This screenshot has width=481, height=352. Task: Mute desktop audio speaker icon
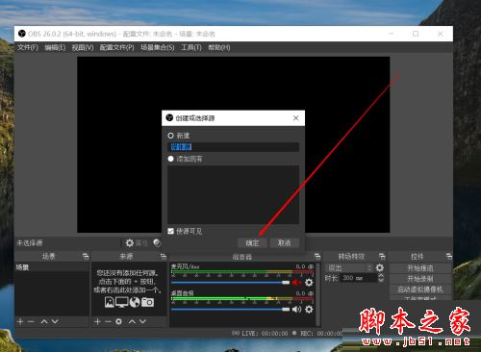296,310
